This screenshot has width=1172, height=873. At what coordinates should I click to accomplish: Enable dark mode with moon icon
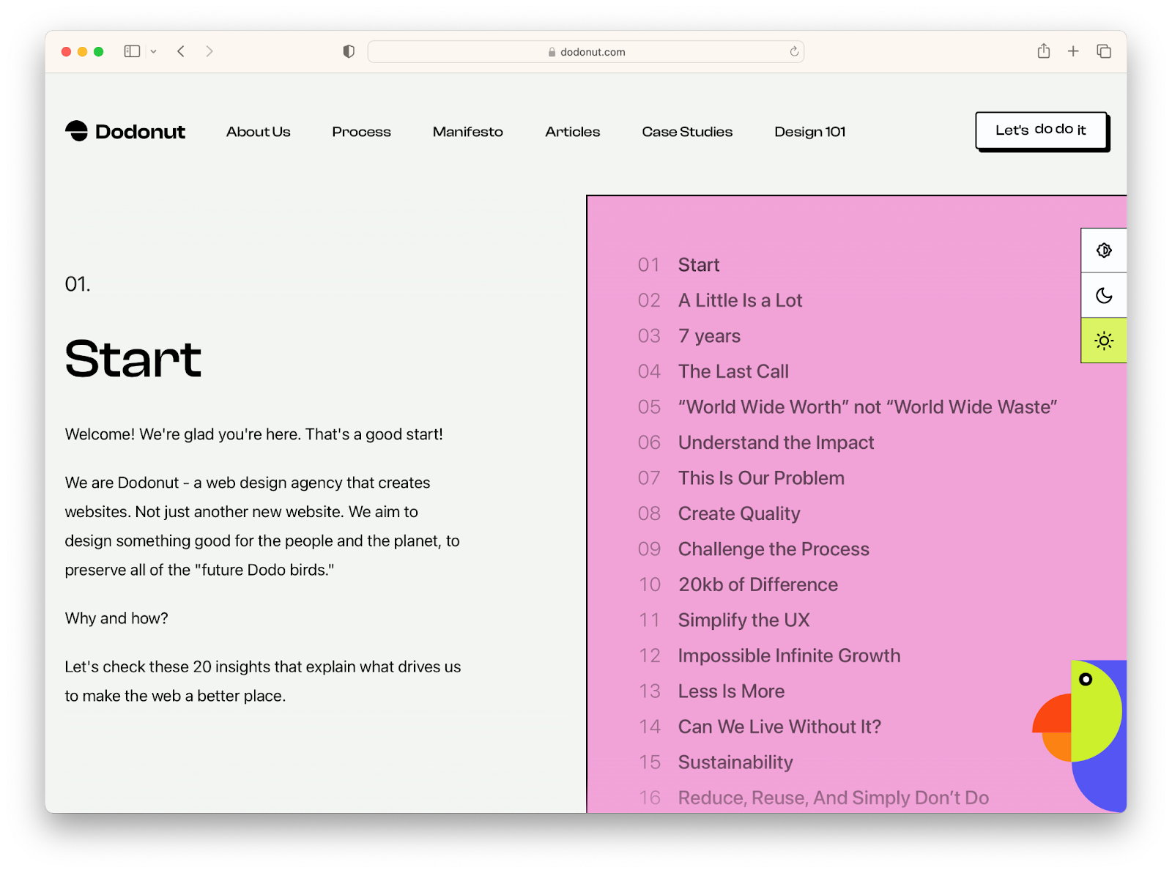point(1104,295)
